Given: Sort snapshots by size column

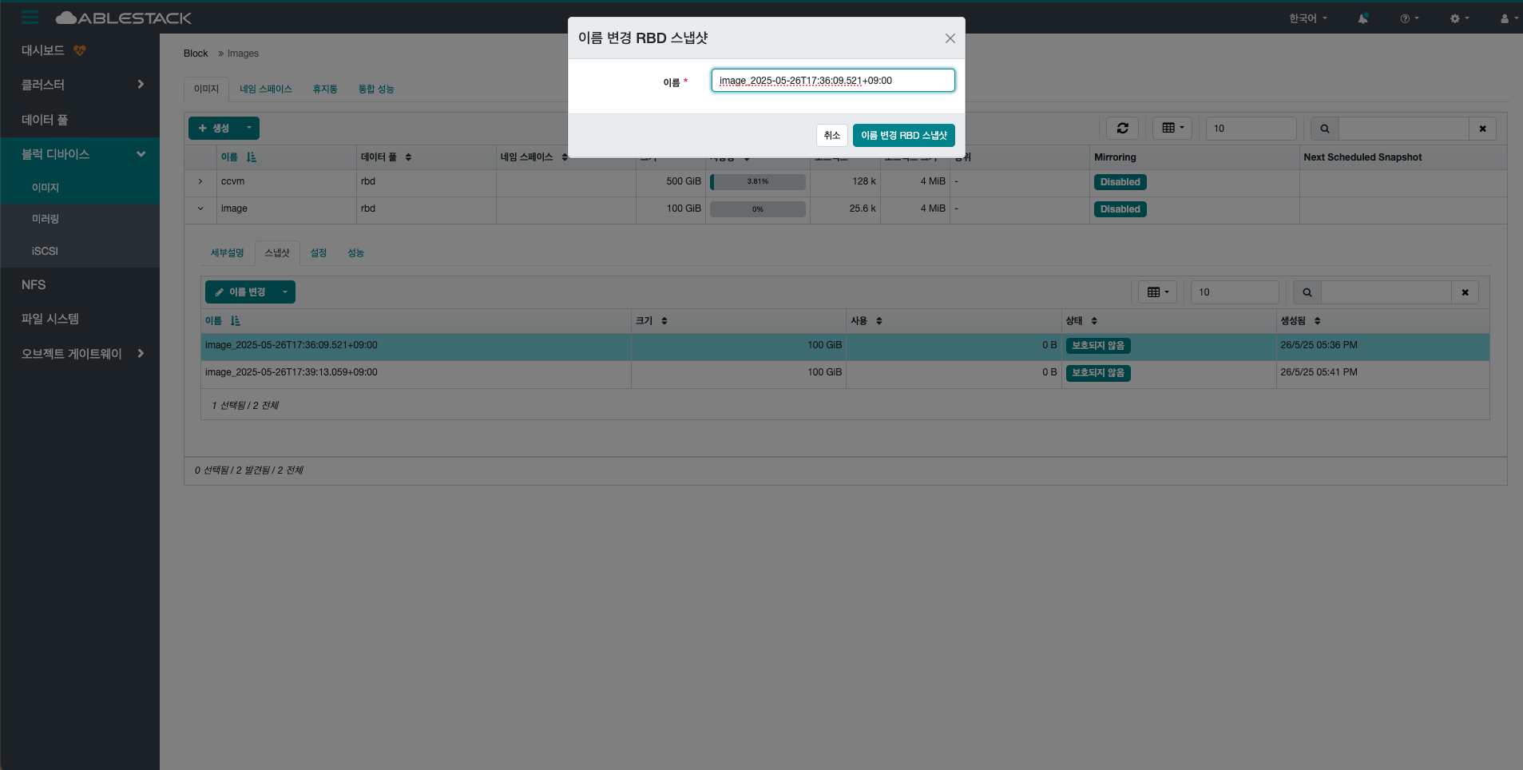Looking at the screenshot, I should tap(664, 321).
